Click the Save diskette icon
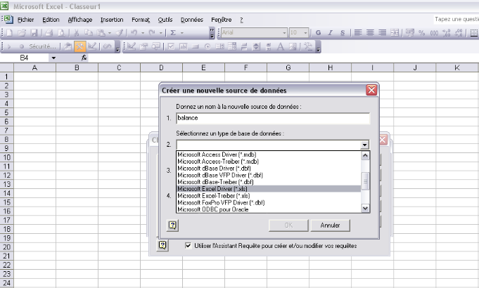This screenshot has height=288, width=479. [x=35, y=33]
